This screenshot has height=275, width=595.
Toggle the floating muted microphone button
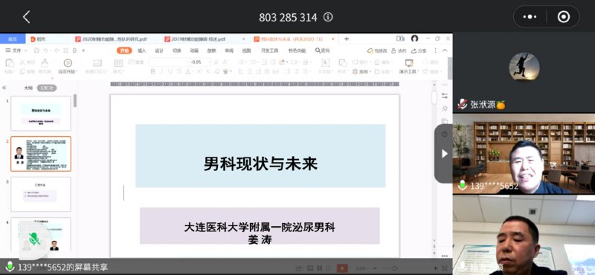coord(34,239)
